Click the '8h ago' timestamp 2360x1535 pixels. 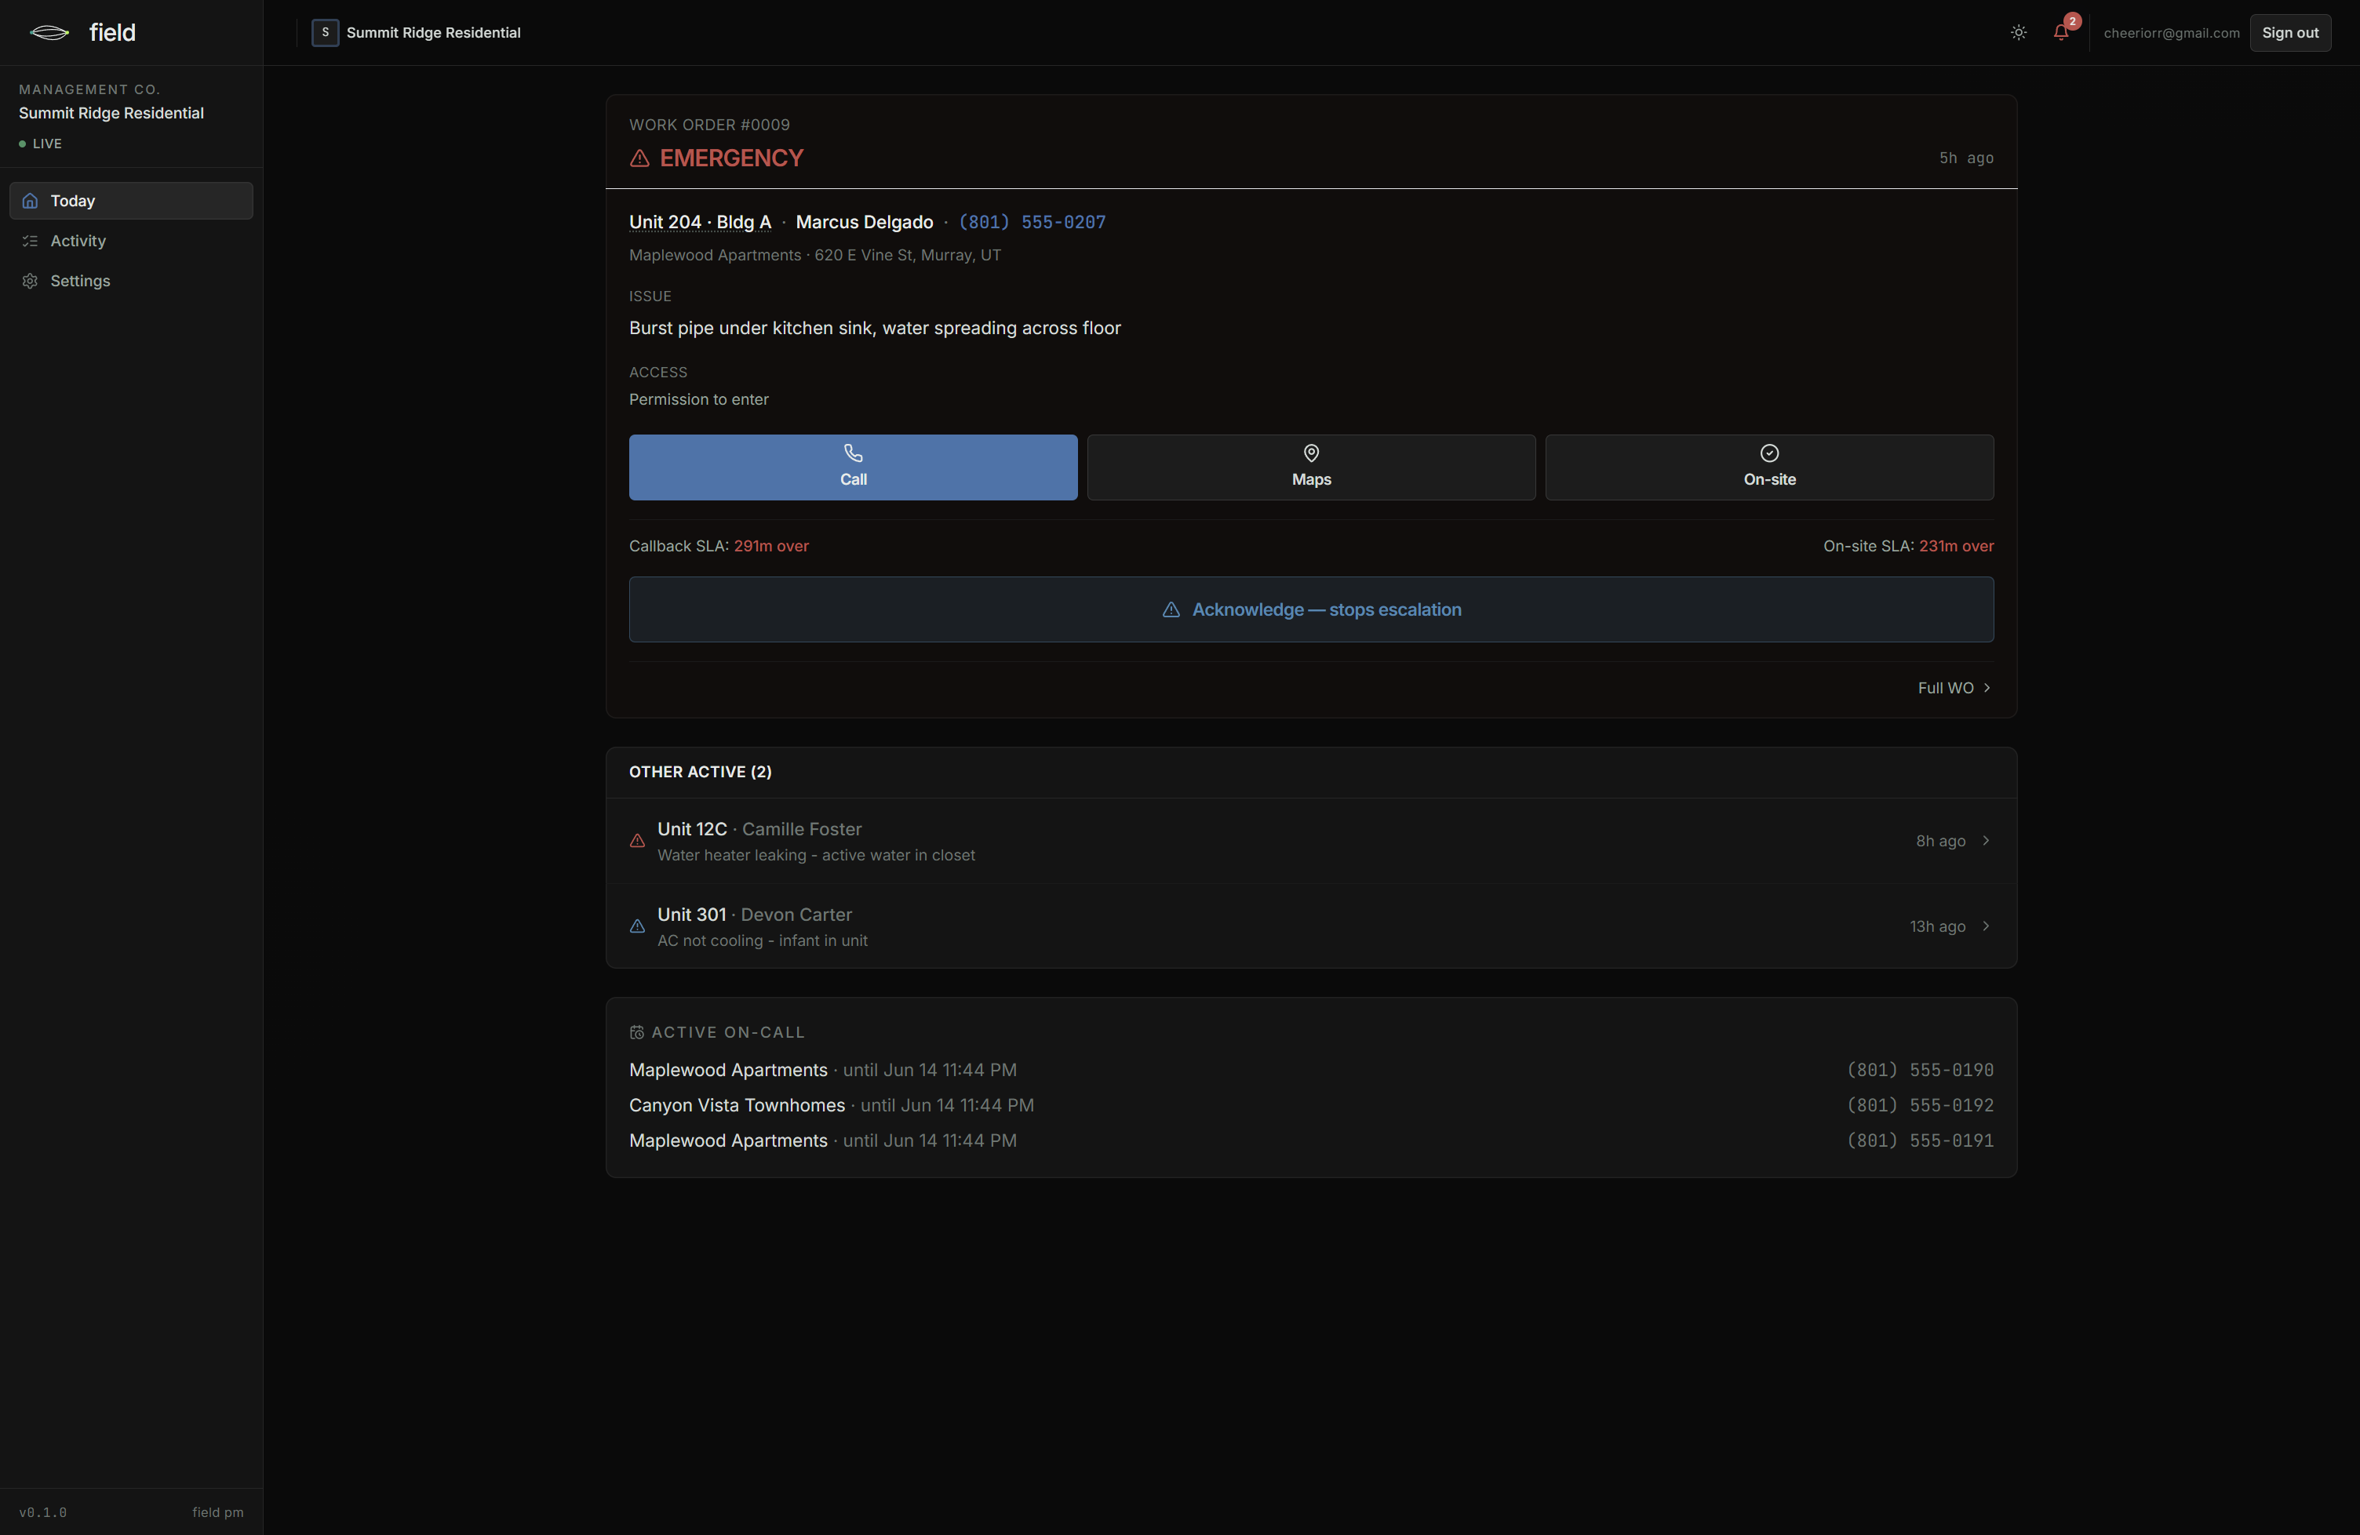pyautogui.click(x=1939, y=841)
